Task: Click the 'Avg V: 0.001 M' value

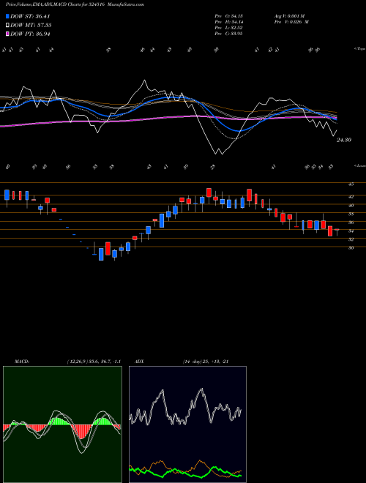Action: click(290, 16)
